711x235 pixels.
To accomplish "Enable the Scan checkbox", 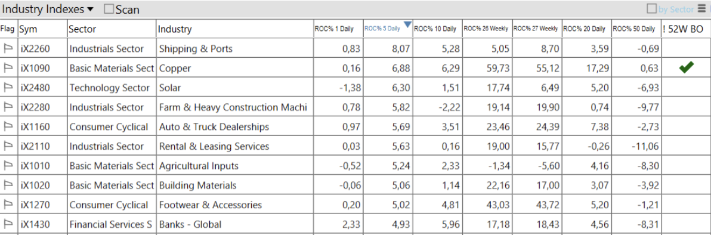I will click(x=109, y=8).
